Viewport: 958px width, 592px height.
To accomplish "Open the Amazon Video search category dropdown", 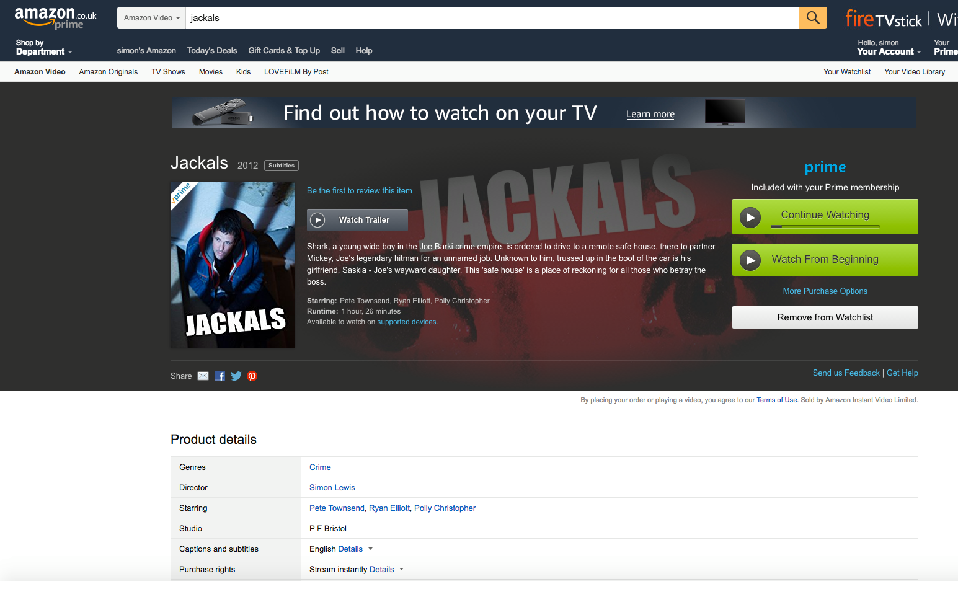I will coord(151,18).
